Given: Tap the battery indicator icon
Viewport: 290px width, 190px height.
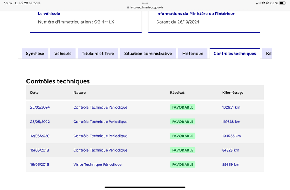Looking at the screenshot, I should [x=283, y=3].
